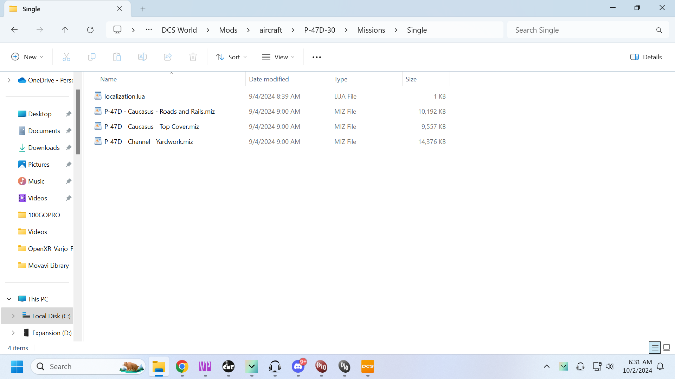Open notifications bell icon
The width and height of the screenshot is (675, 379).
coord(661,367)
